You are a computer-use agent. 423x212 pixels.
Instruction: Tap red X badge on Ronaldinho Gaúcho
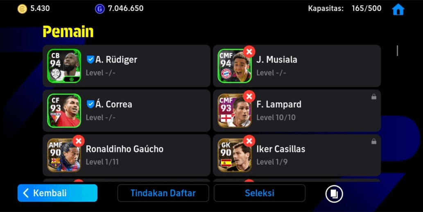(x=79, y=141)
